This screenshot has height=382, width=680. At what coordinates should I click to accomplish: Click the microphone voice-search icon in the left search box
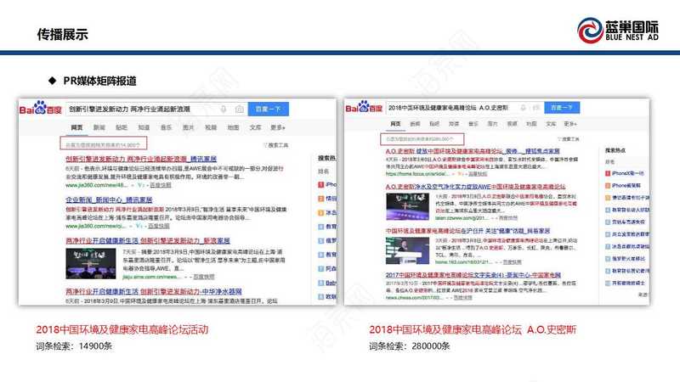point(224,110)
